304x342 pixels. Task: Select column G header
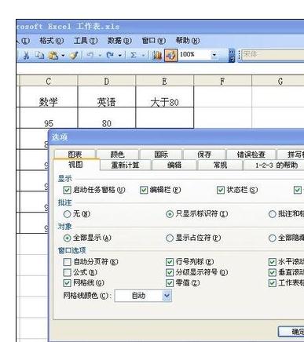(x=278, y=81)
